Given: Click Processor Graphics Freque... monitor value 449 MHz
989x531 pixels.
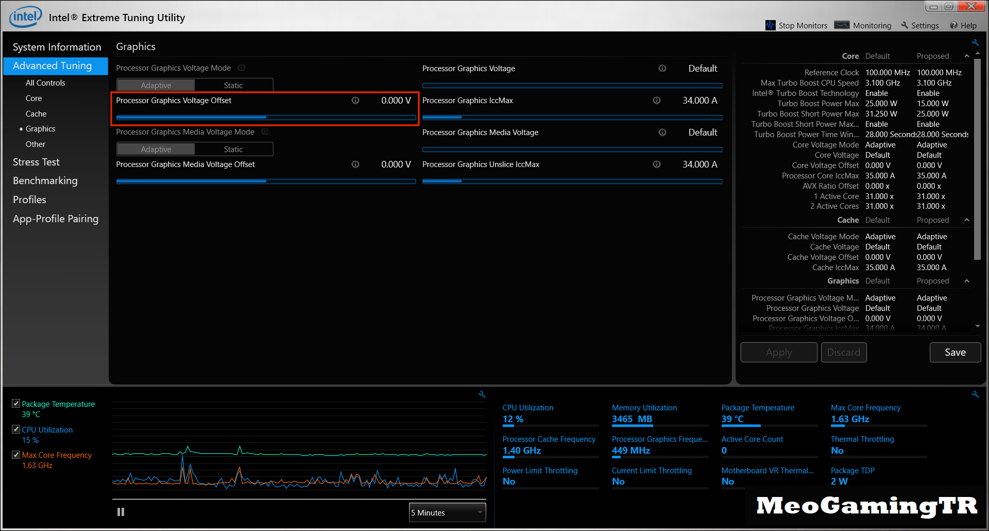Looking at the screenshot, I should tap(630, 450).
